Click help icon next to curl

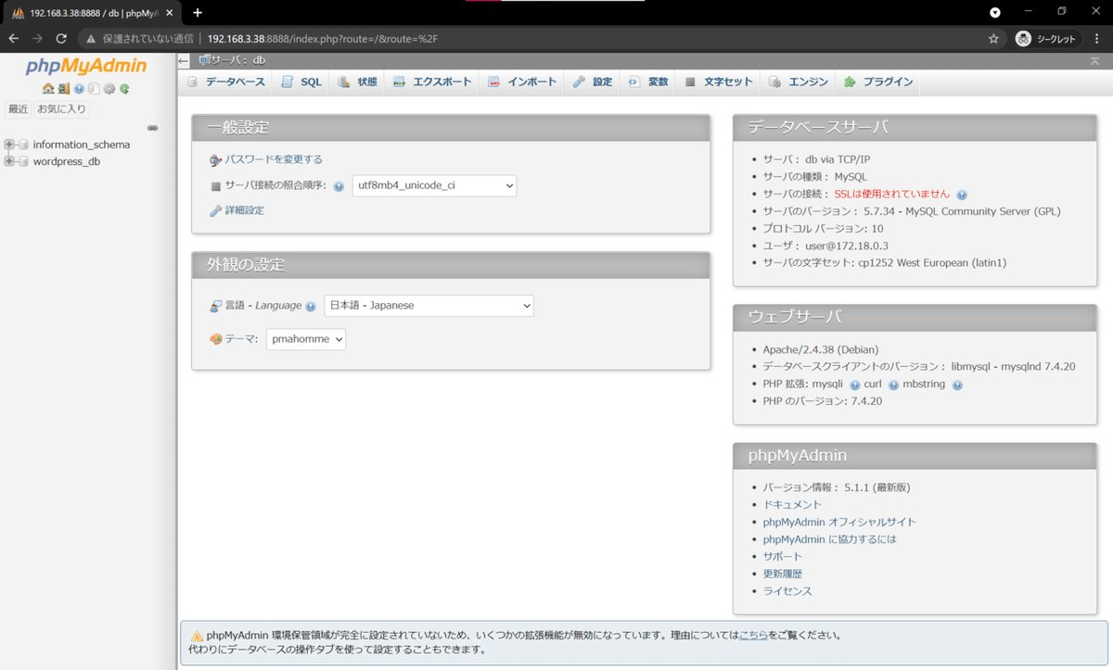[x=893, y=385]
